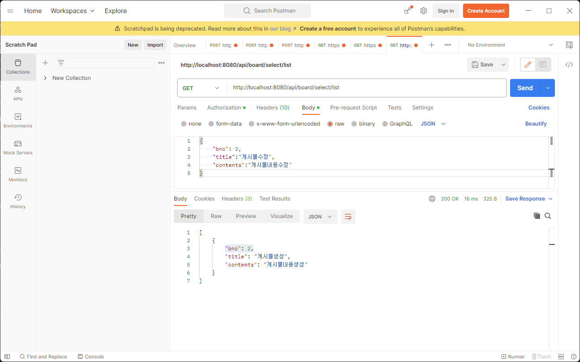Open the No Environment selector
The image size is (580, 362).
point(511,45)
